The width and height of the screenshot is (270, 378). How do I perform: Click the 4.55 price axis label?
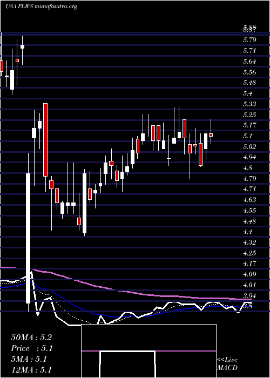249,211
